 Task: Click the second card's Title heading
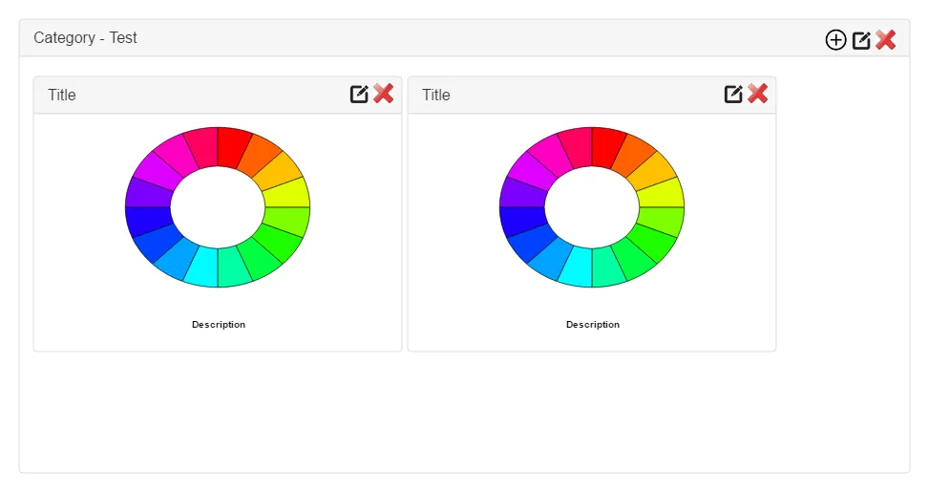click(436, 95)
